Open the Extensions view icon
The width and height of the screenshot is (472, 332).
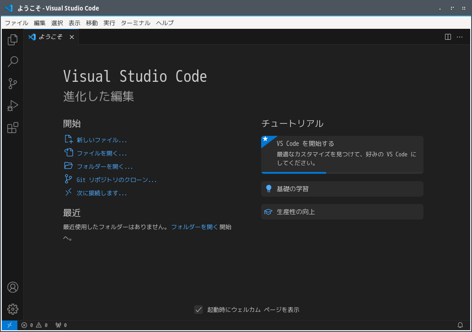pos(13,128)
